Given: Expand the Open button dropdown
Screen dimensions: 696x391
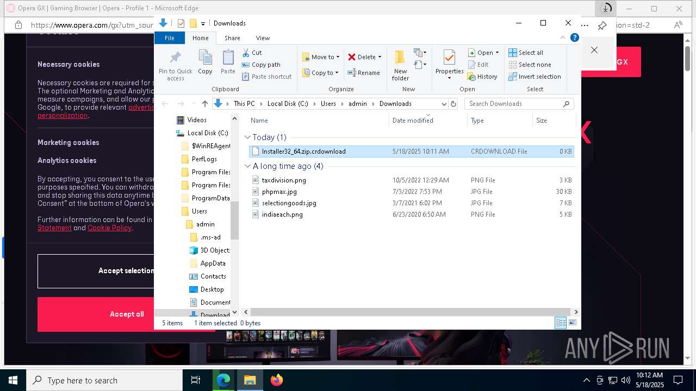Looking at the screenshot, I should coord(497,53).
